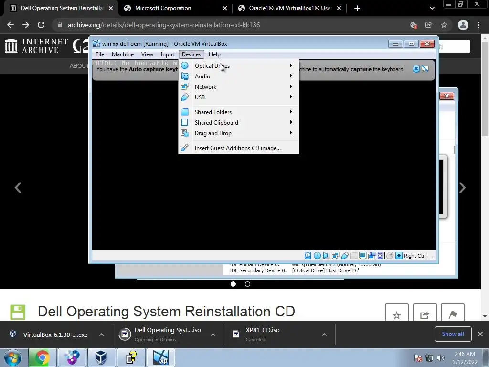Click the favorite star button on archive page

coord(397,313)
